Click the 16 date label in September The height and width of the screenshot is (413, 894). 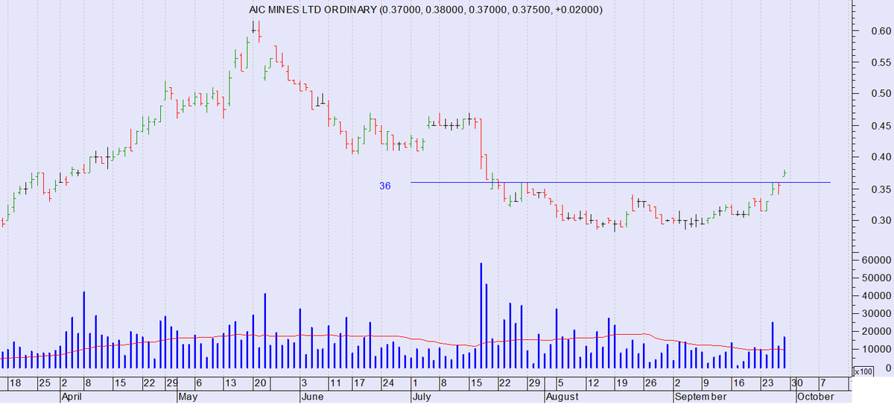tap(738, 384)
